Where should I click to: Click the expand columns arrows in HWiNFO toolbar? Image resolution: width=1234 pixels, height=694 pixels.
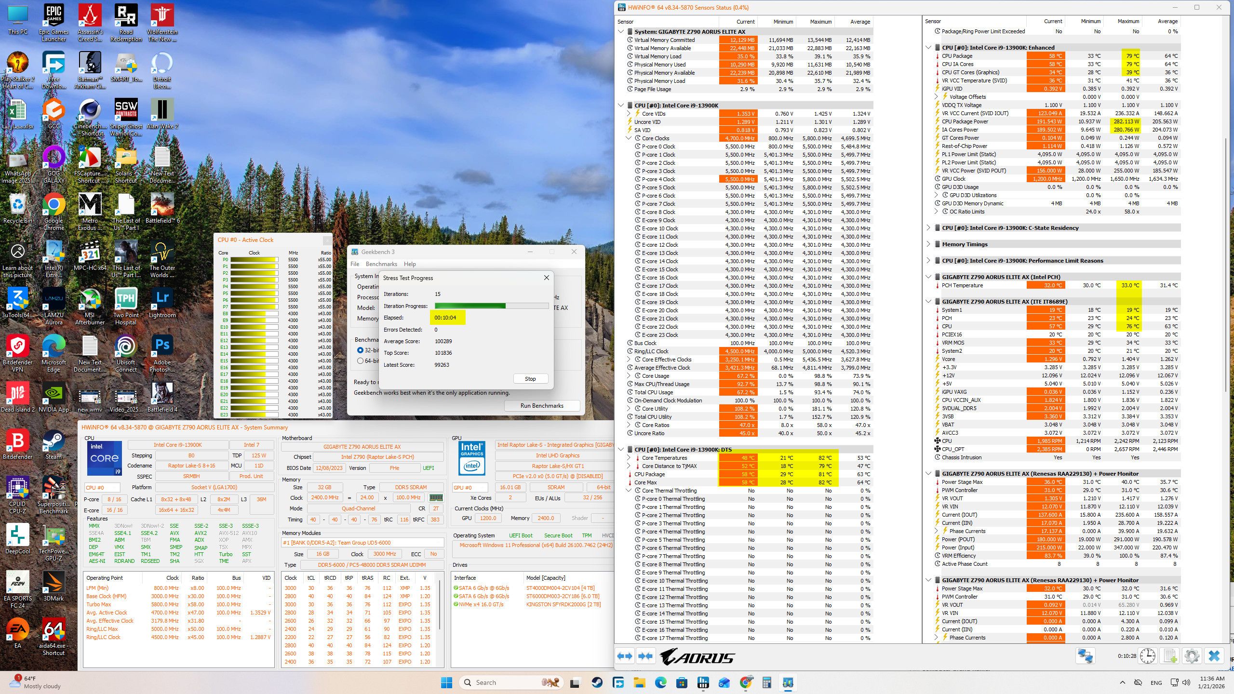[625, 656]
